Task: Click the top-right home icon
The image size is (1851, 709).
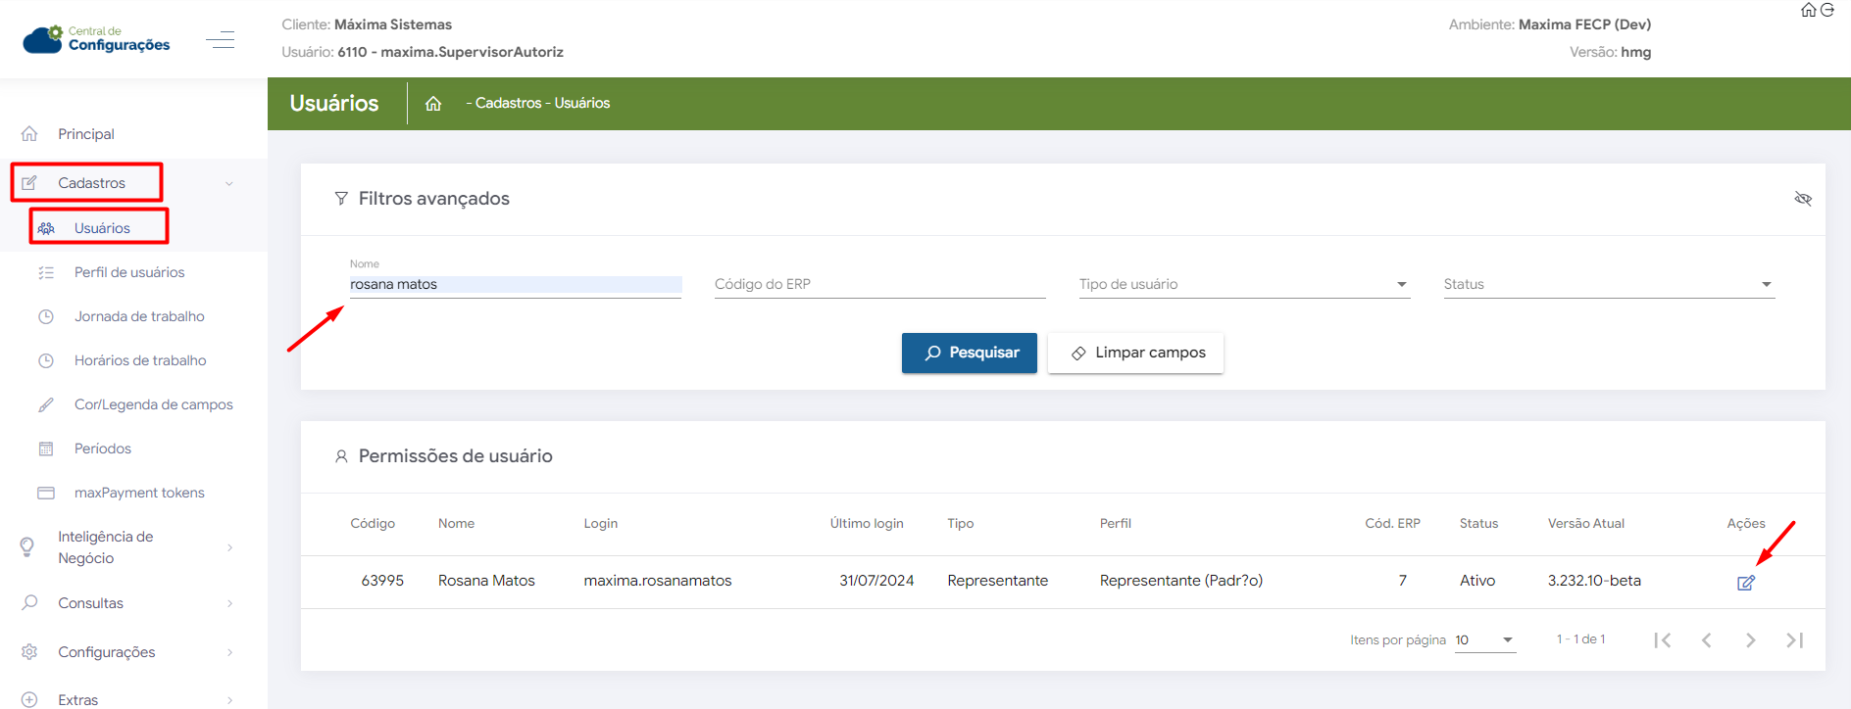Action: click(1808, 10)
